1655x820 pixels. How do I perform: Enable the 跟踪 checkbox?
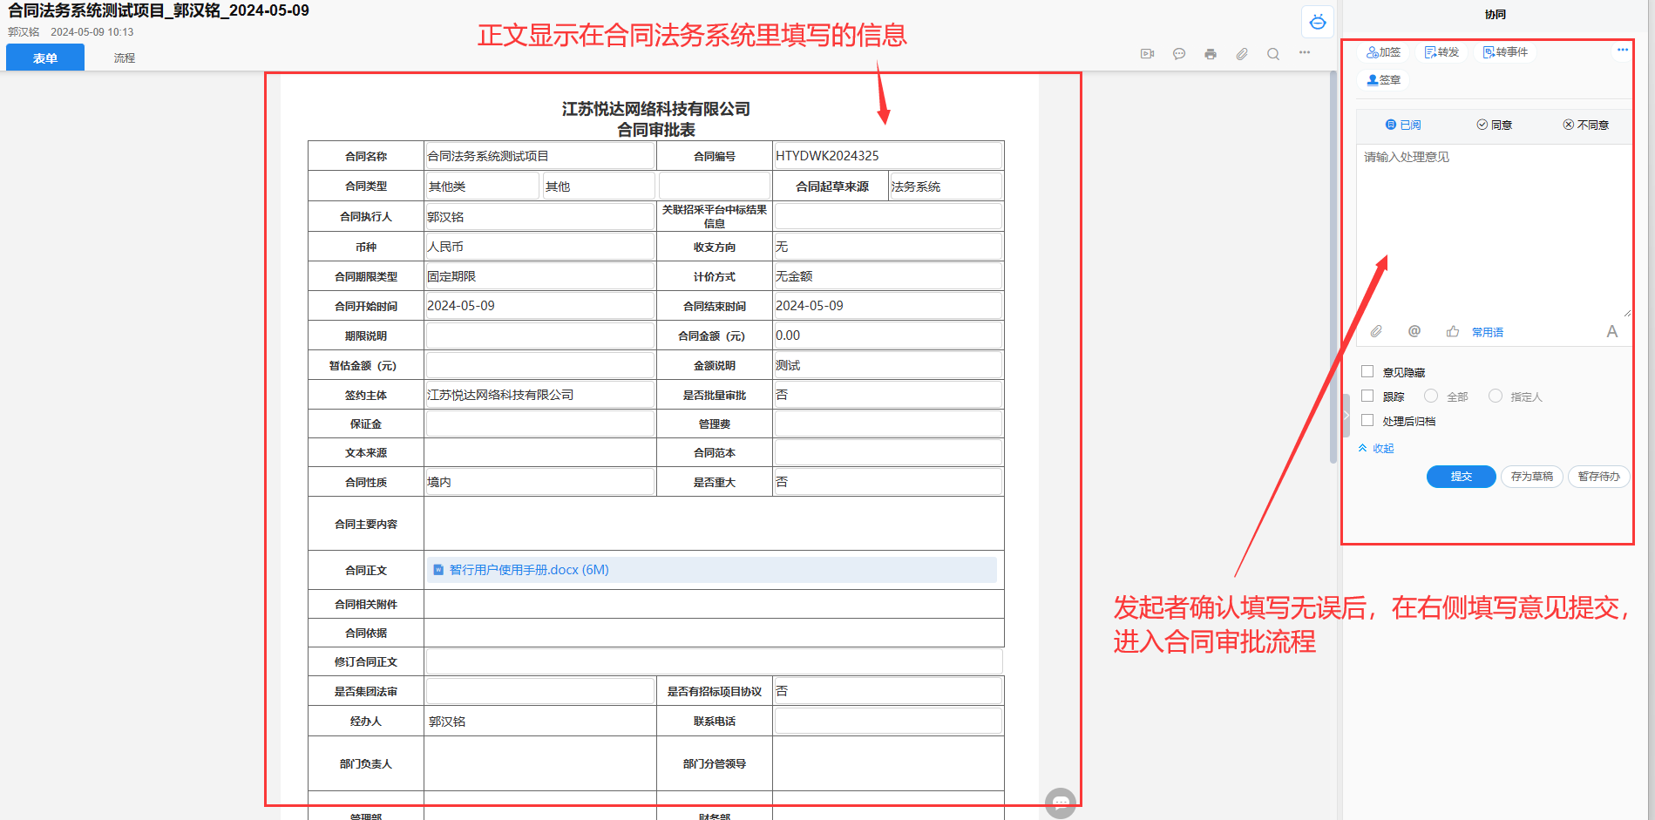(x=1367, y=396)
